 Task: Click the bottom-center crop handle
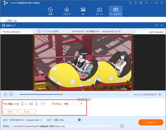coord(83,90)
